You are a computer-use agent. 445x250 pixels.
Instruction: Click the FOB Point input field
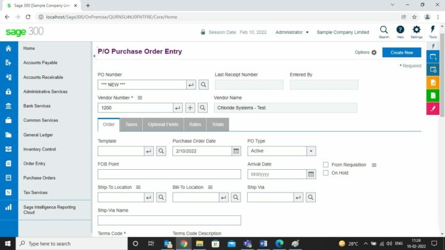click(x=169, y=174)
